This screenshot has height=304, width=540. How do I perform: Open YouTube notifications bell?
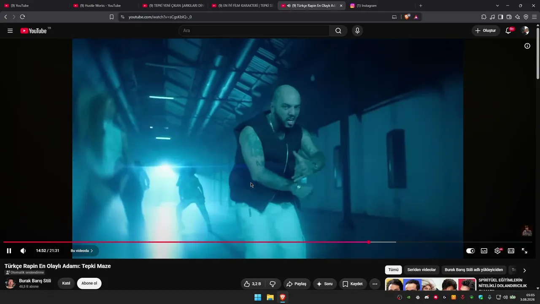[x=508, y=31]
